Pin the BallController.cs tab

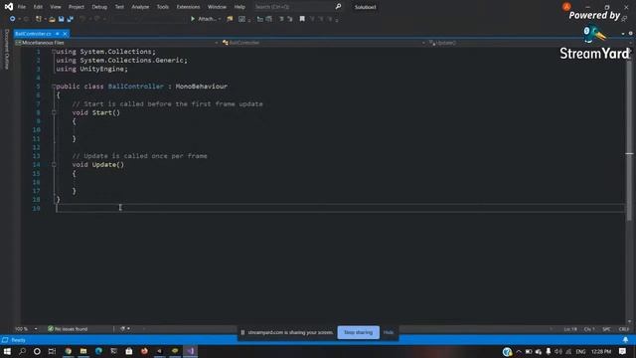tap(58, 34)
